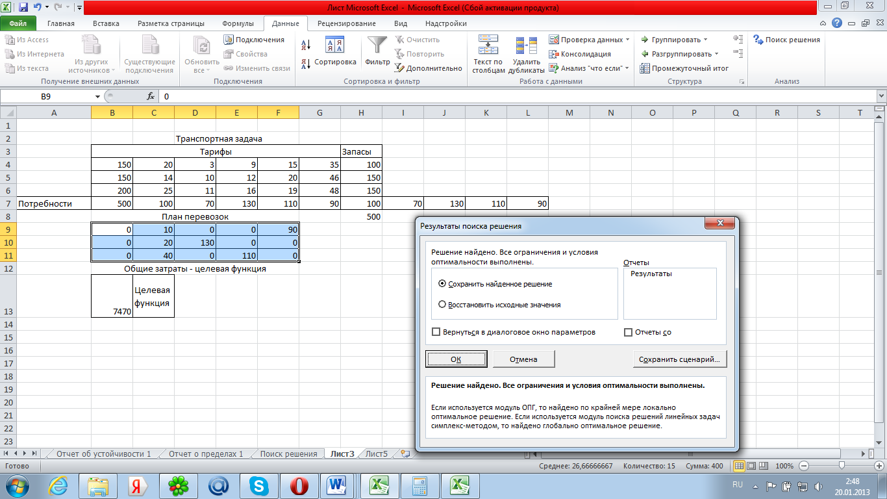Select column header G
887x499 pixels.
[319, 112]
